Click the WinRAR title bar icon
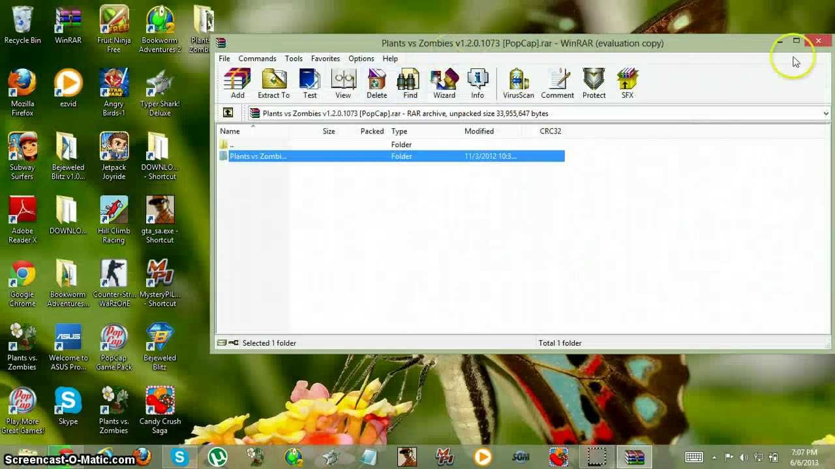 [221, 43]
